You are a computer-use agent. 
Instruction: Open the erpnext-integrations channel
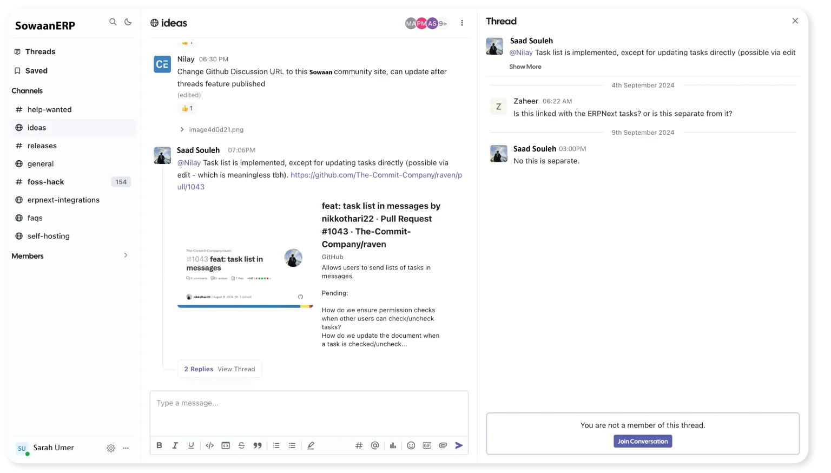pyautogui.click(x=74, y=200)
